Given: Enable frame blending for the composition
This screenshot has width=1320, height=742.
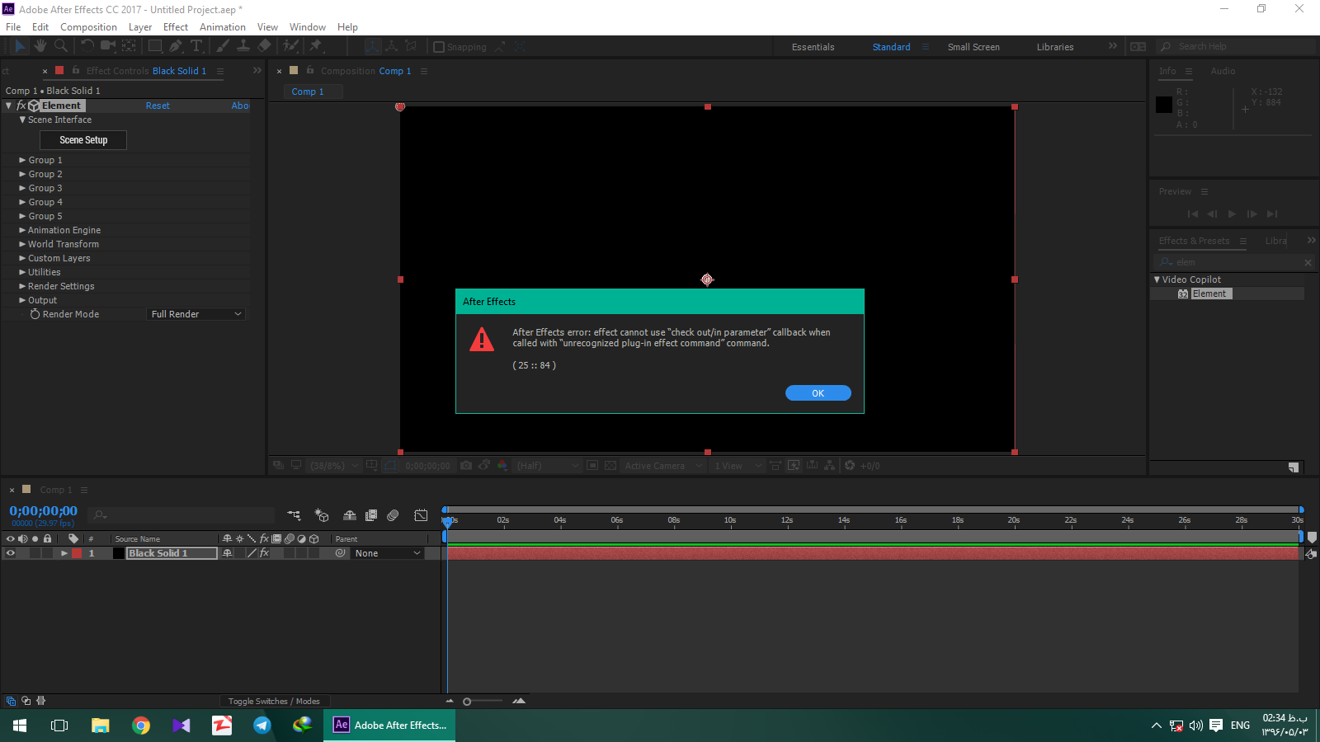Looking at the screenshot, I should pos(371,515).
